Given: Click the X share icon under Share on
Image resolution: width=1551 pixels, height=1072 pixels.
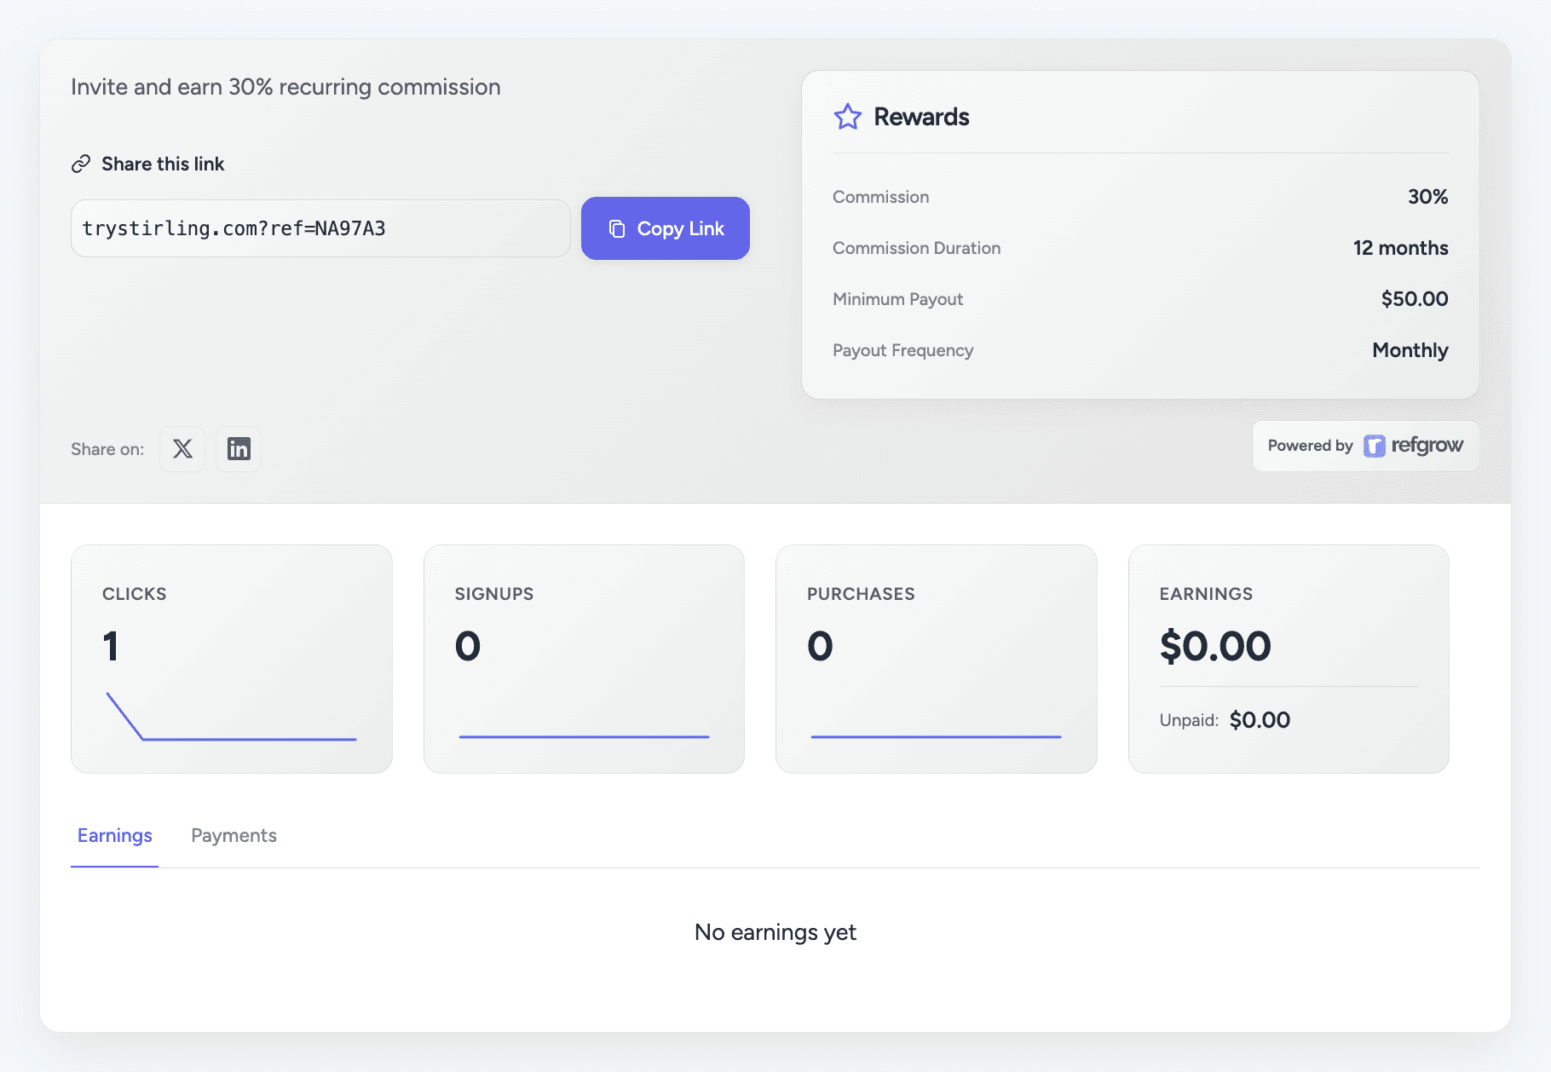Looking at the screenshot, I should click(x=182, y=449).
